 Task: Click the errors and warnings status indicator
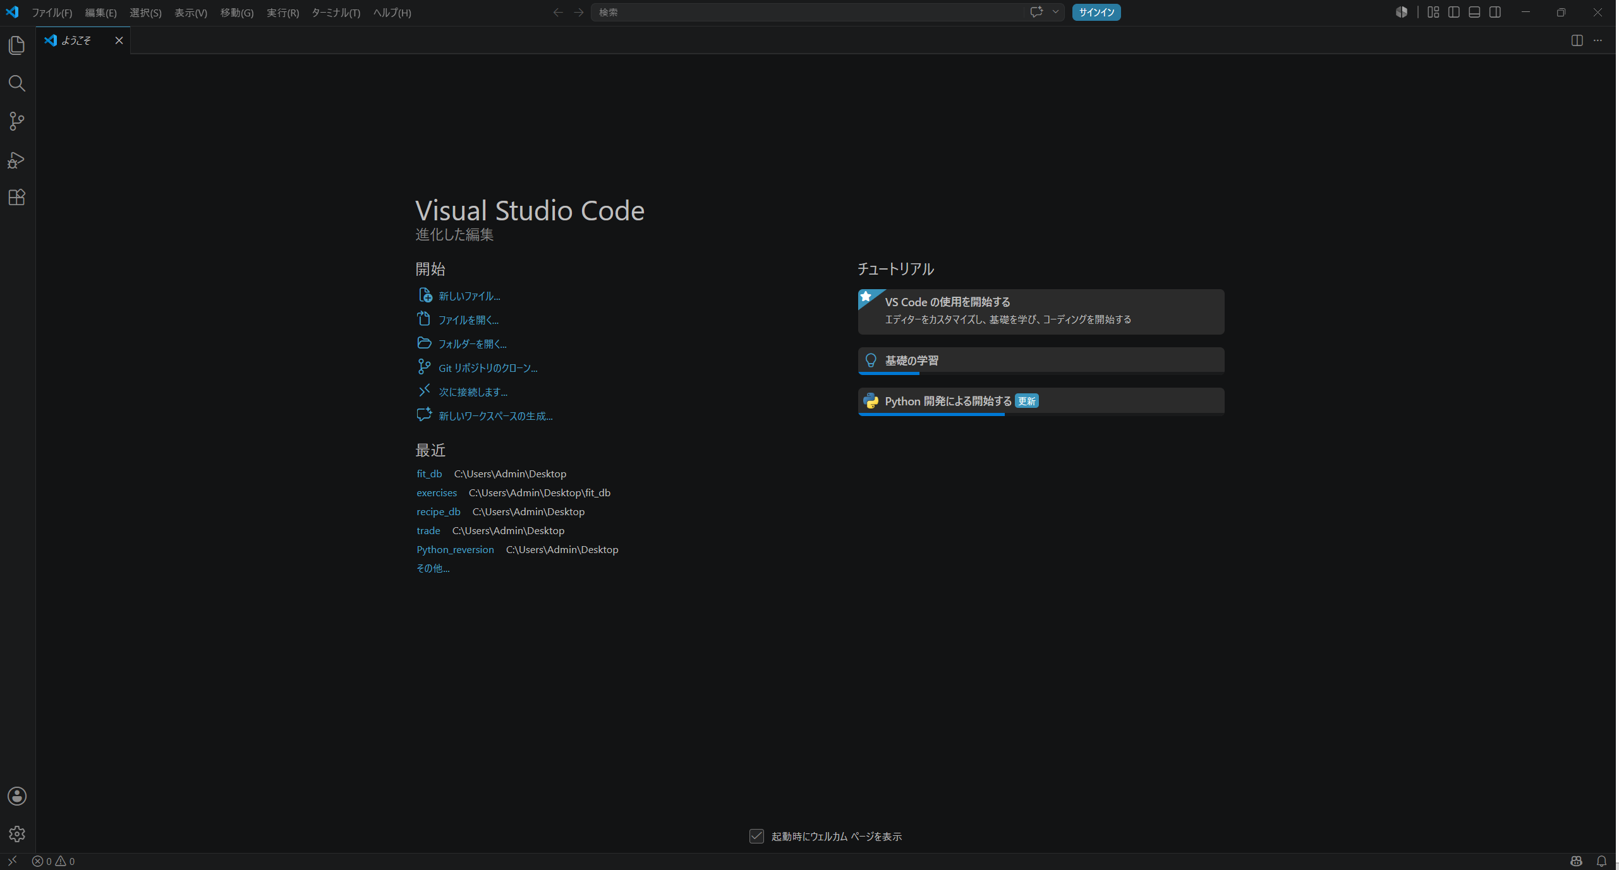point(54,861)
